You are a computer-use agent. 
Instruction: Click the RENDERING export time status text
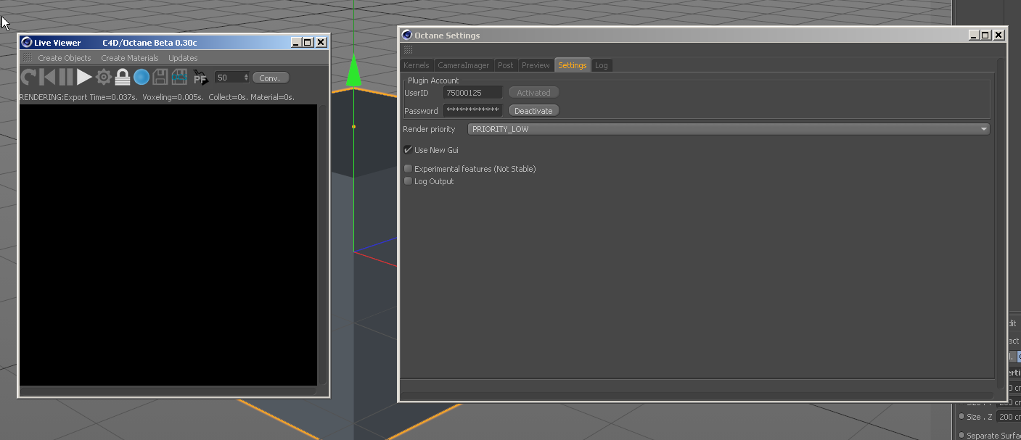[x=157, y=97]
